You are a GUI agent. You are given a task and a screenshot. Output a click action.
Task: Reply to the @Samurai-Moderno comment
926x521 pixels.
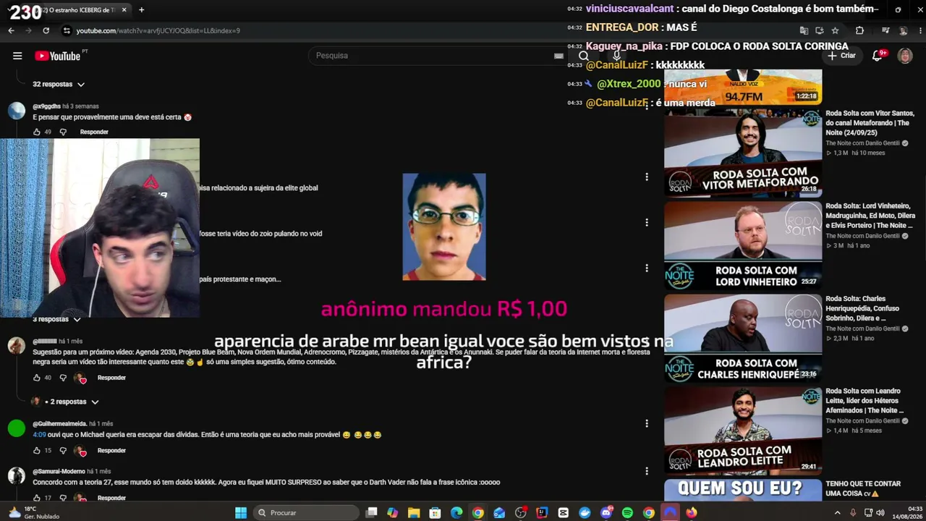click(x=111, y=498)
